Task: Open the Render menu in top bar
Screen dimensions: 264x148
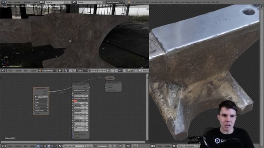Action: pyautogui.click(x=17, y=2)
